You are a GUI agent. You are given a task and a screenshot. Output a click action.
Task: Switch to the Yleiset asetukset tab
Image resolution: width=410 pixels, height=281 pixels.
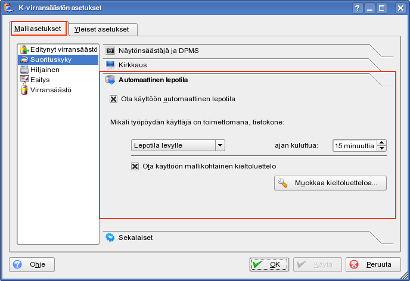[104, 29]
